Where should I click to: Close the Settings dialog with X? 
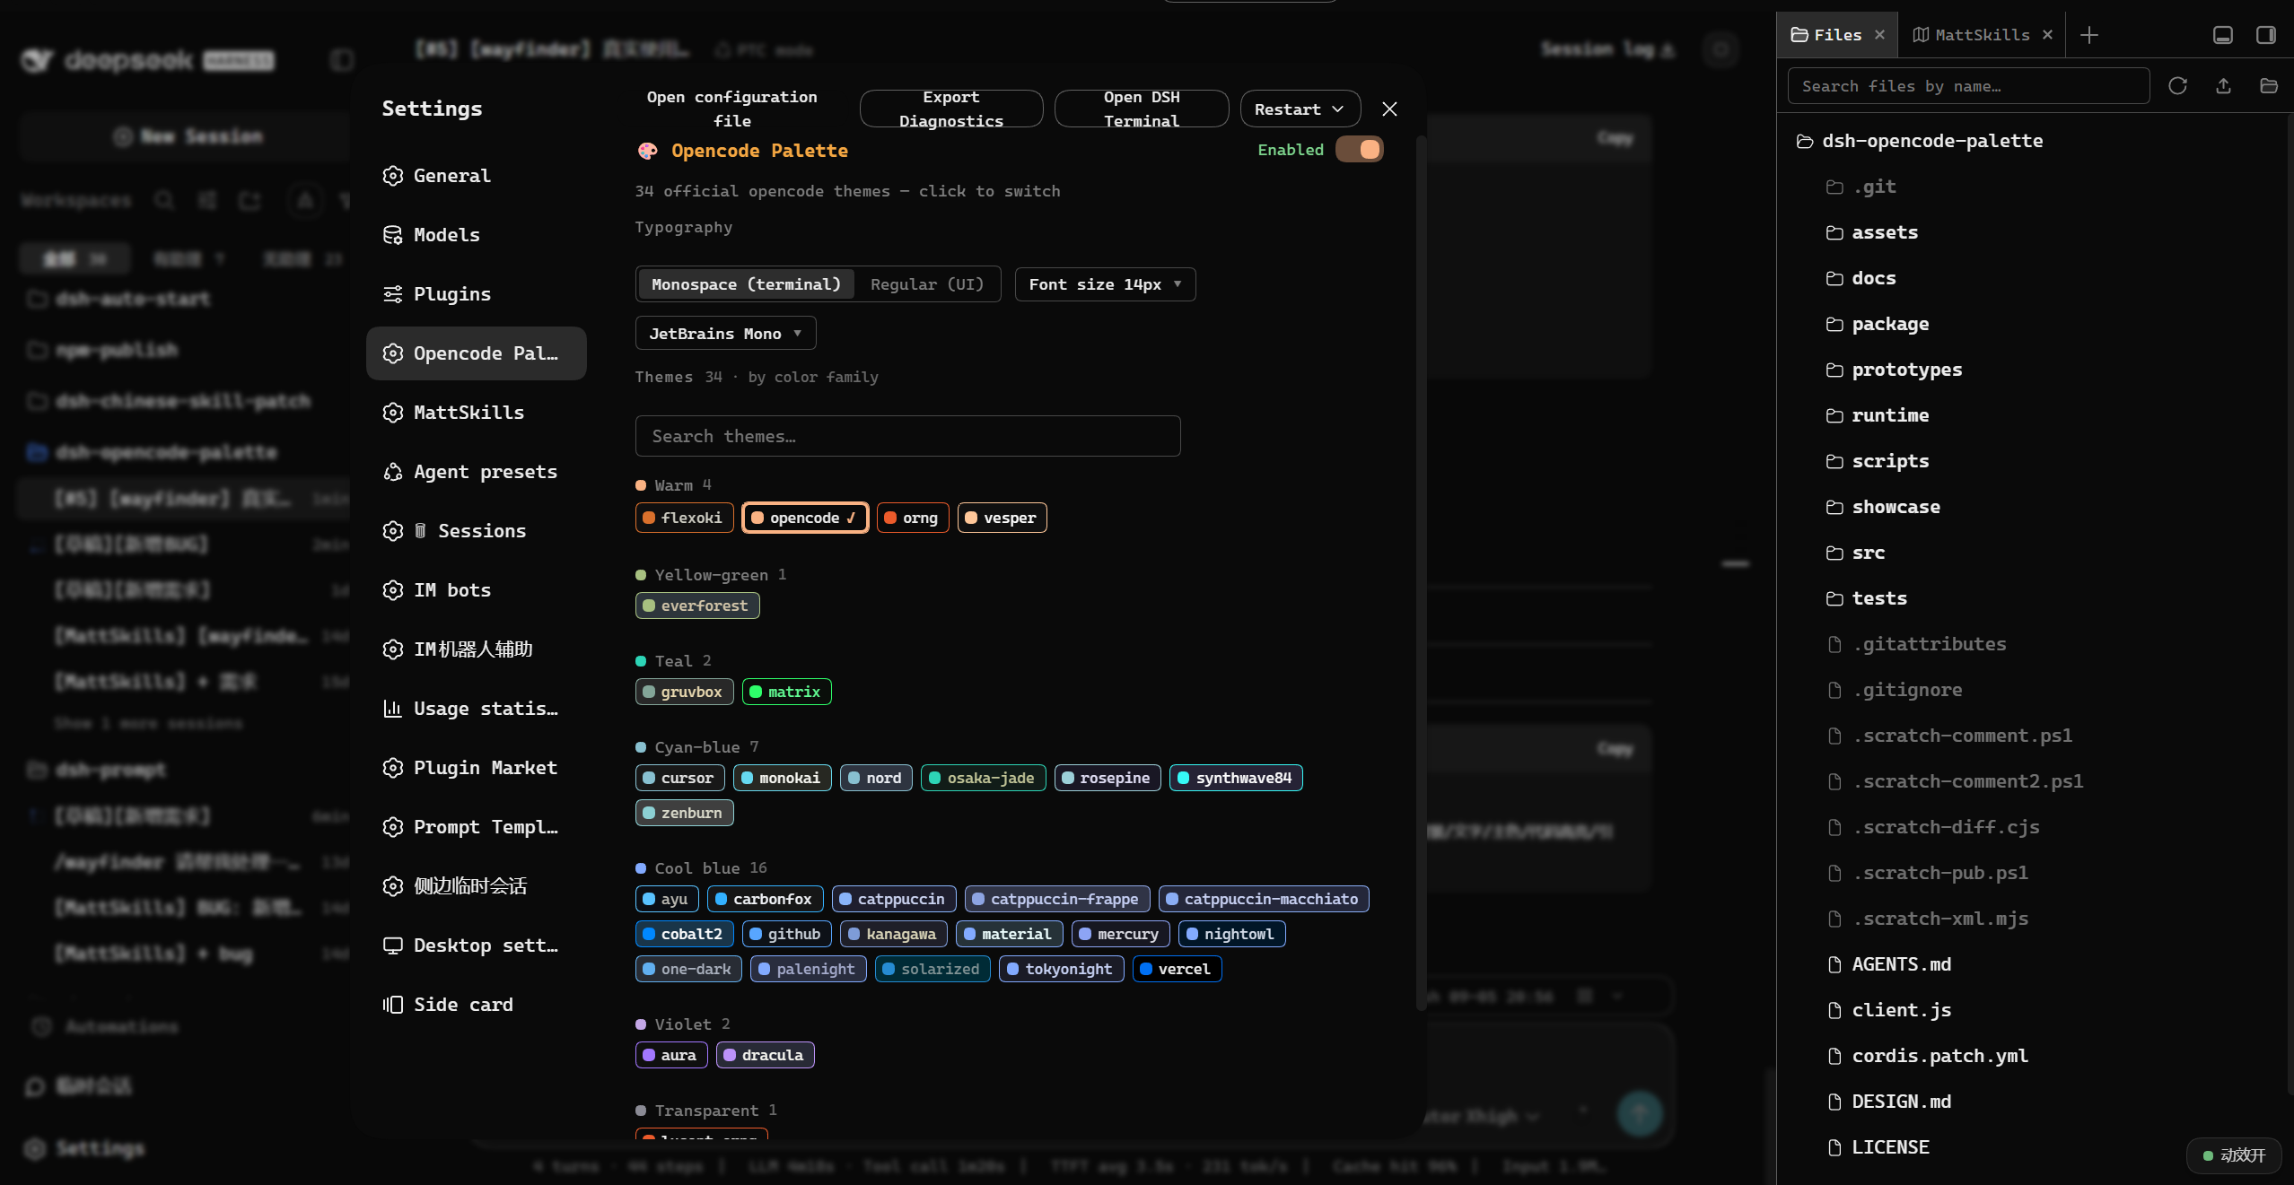point(1389,109)
